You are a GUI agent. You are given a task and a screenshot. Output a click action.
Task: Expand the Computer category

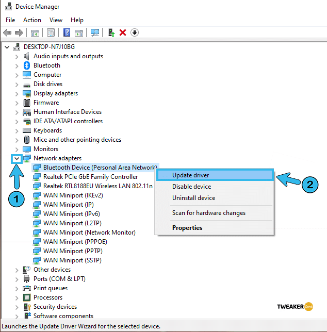click(17, 75)
